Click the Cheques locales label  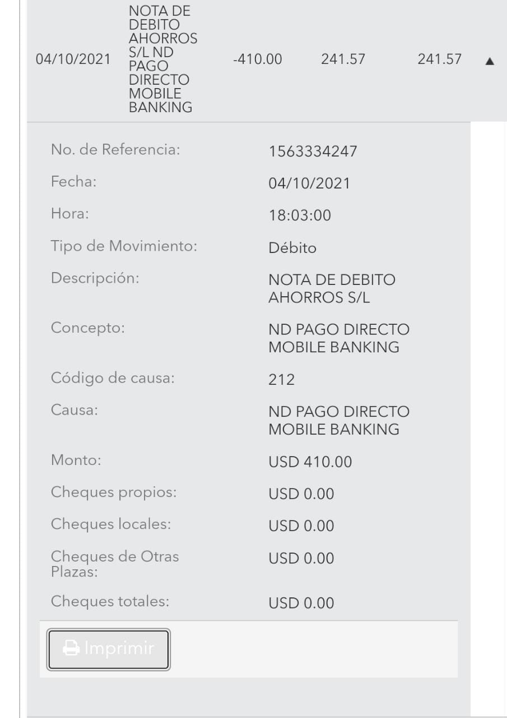pos(110,524)
